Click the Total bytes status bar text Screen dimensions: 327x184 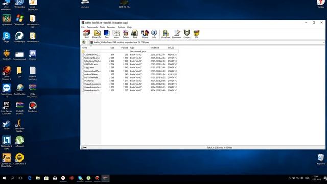(x=219, y=148)
